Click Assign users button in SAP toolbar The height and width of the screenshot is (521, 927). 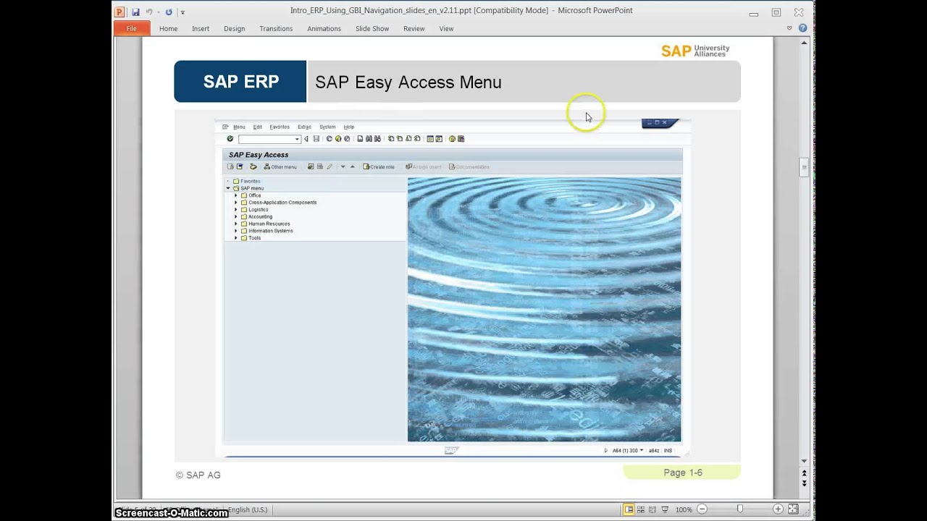click(x=423, y=166)
